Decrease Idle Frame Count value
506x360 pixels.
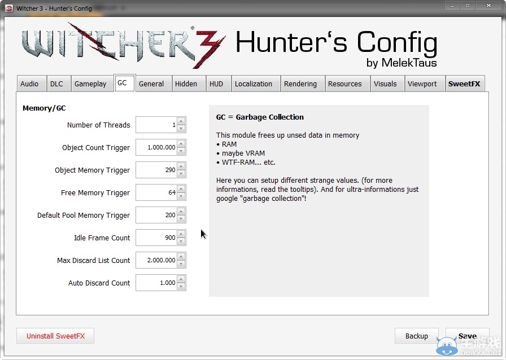(181, 242)
